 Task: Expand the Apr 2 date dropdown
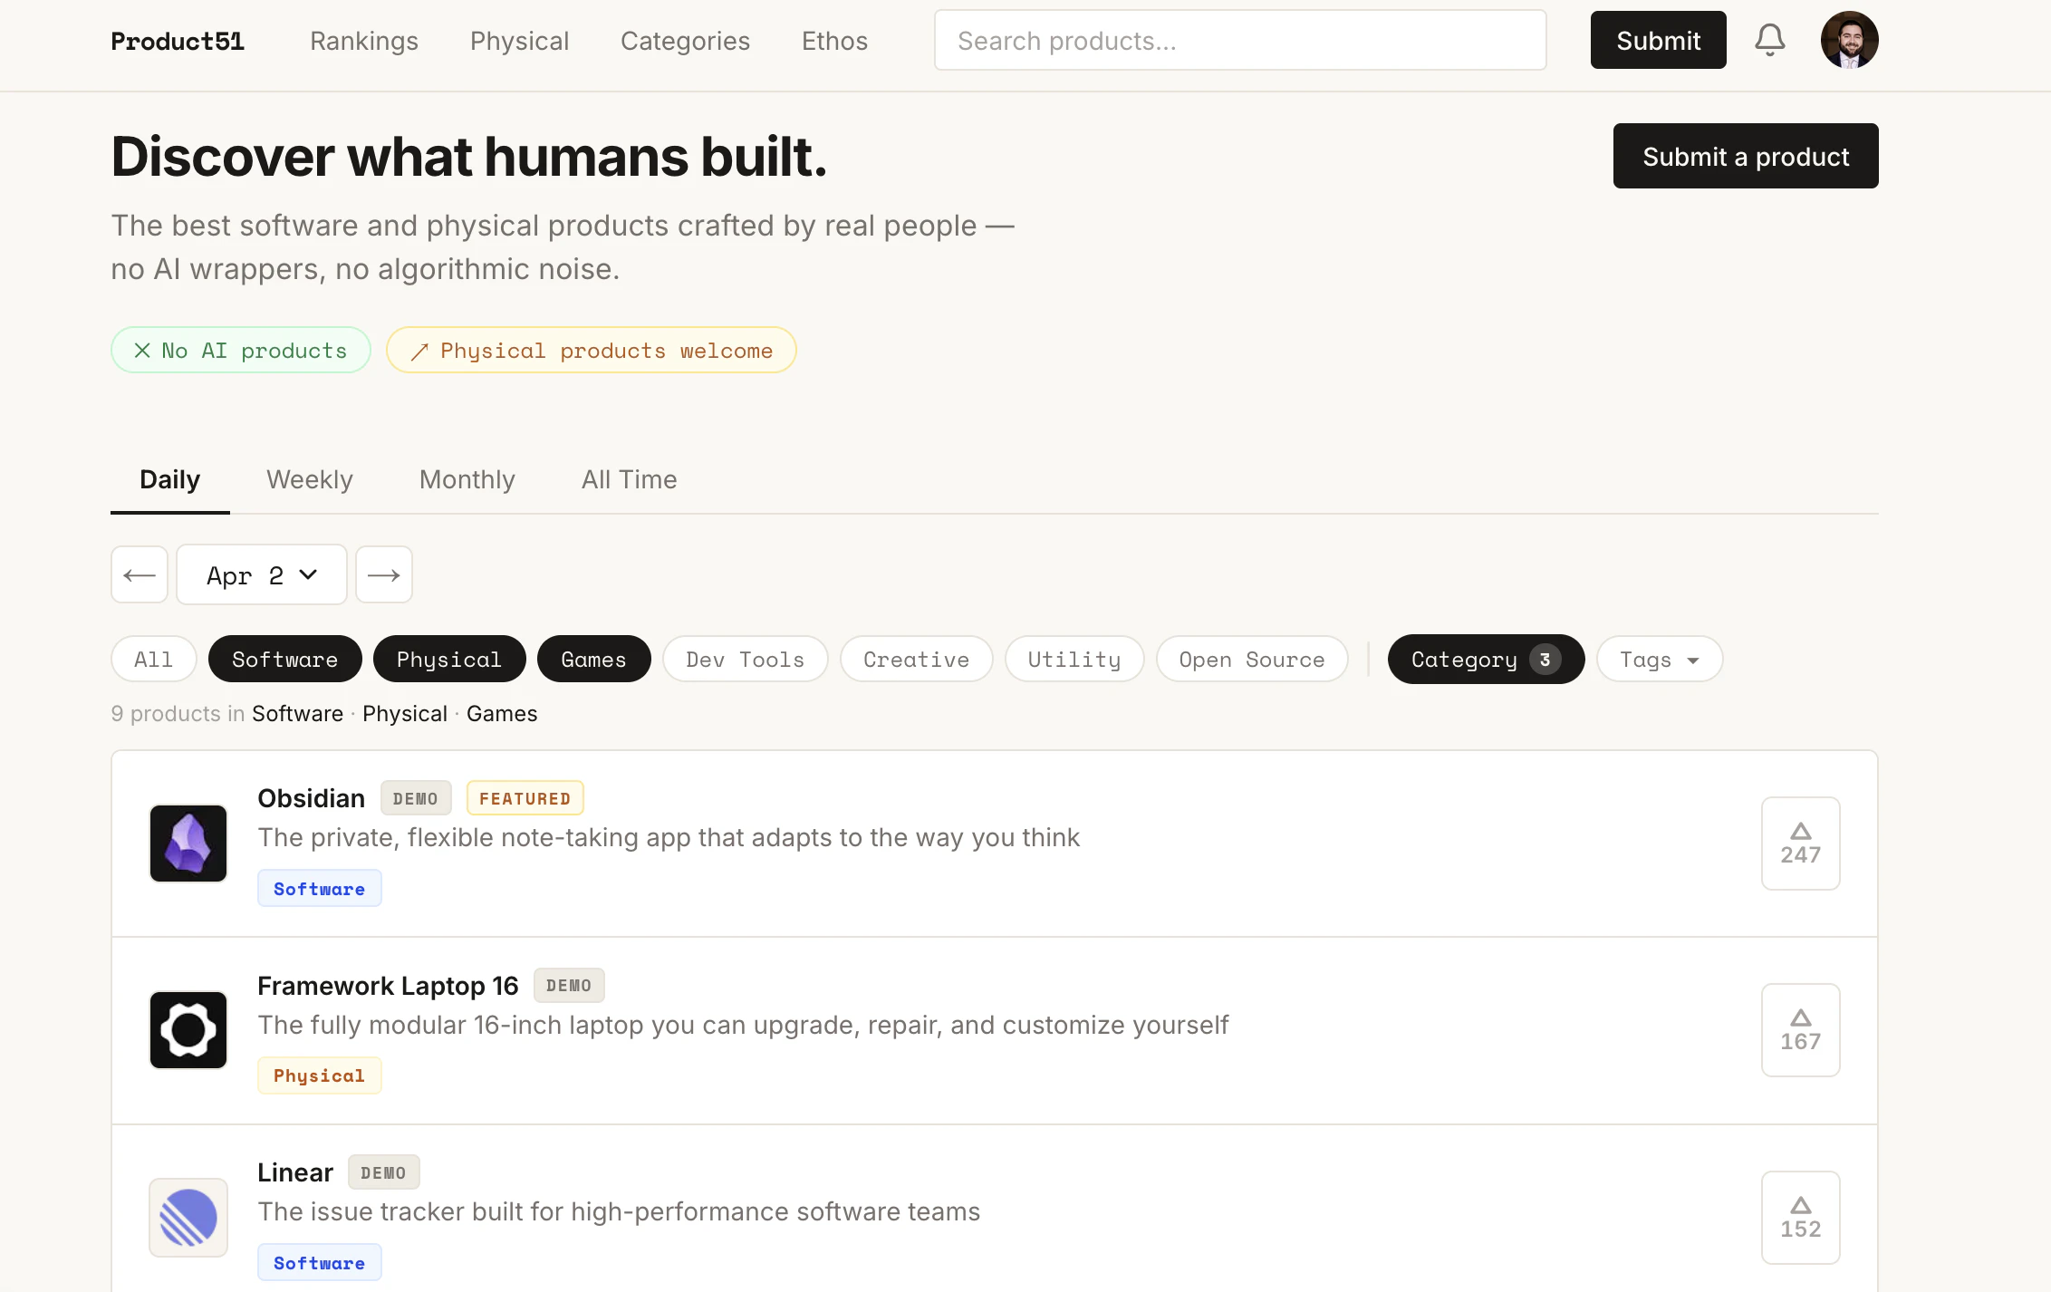(262, 574)
